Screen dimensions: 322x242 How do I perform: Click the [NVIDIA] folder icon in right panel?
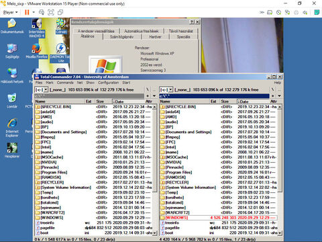162,162
